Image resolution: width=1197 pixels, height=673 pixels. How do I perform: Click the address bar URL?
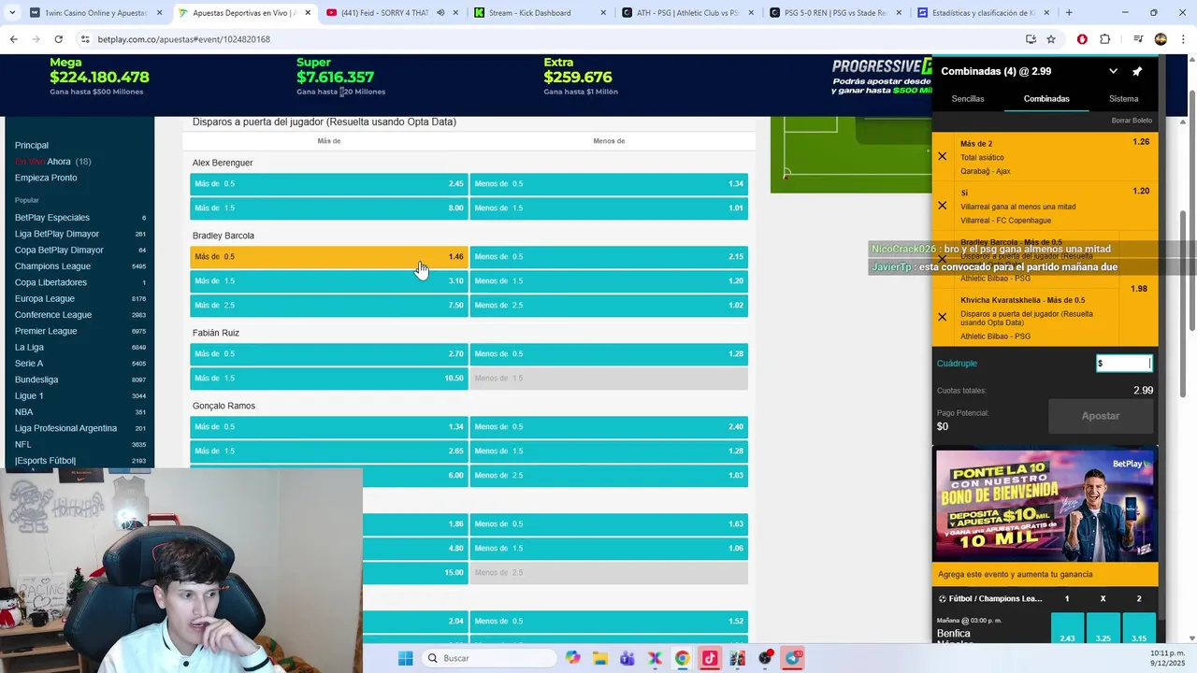tap(184, 39)
